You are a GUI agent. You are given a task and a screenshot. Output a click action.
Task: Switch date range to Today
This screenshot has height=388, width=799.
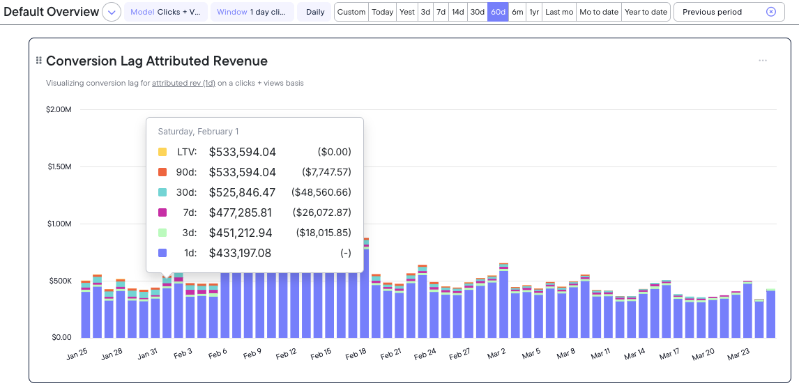[x=382, y=12]
